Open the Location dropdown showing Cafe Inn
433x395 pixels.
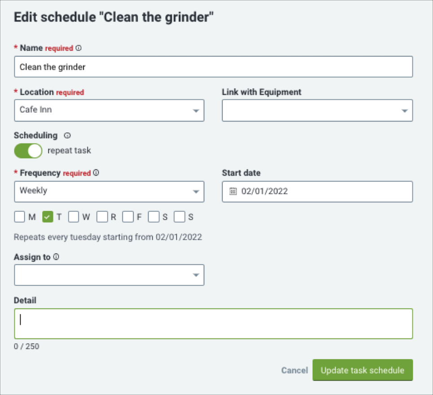pos(109,110)
